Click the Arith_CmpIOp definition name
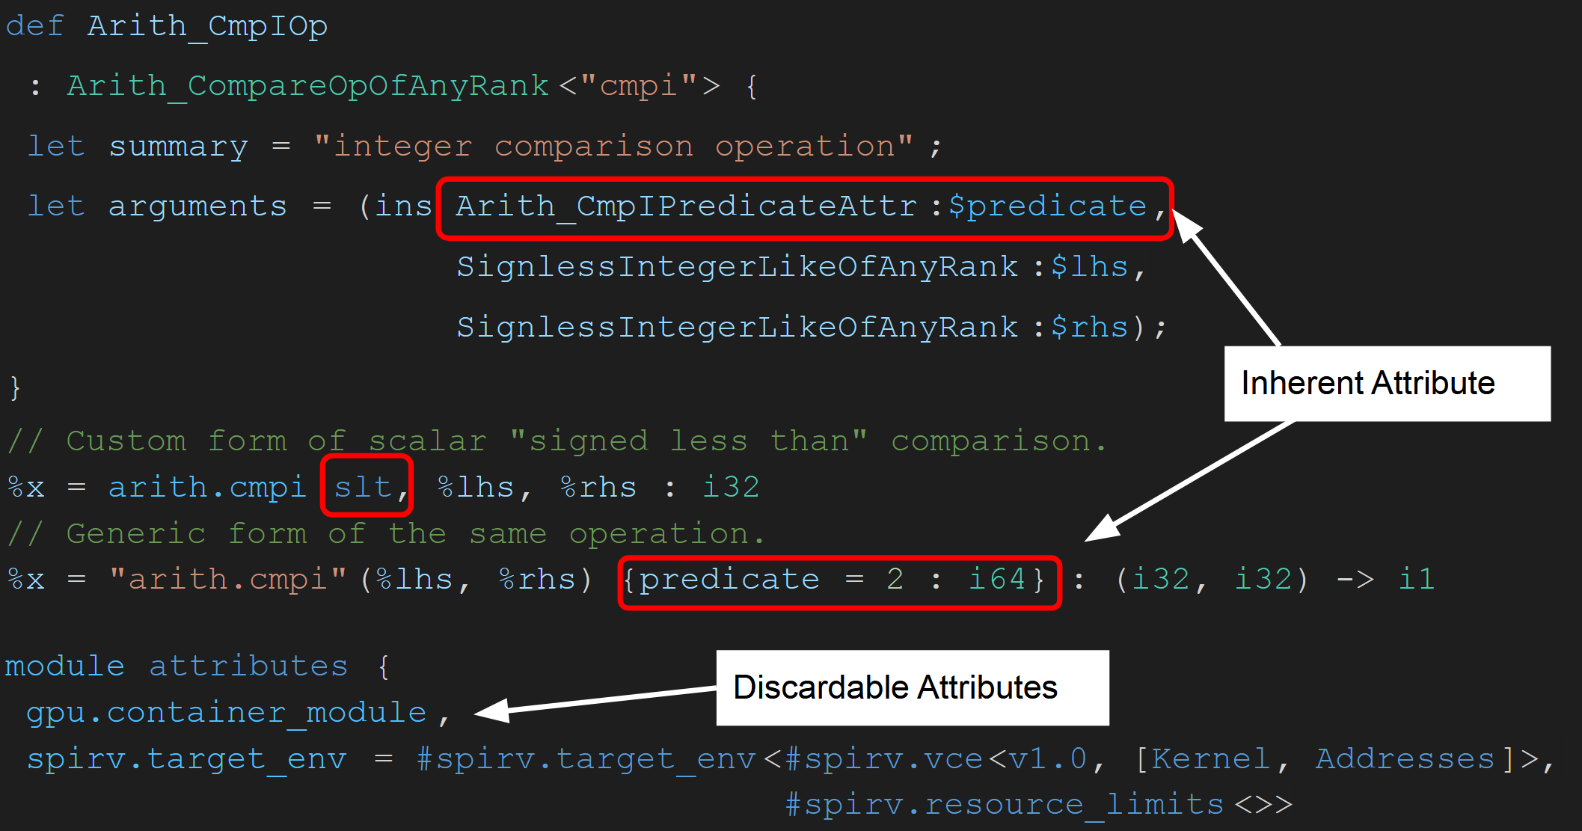Screen dimensions: 1582x831 tap(207, 28)
